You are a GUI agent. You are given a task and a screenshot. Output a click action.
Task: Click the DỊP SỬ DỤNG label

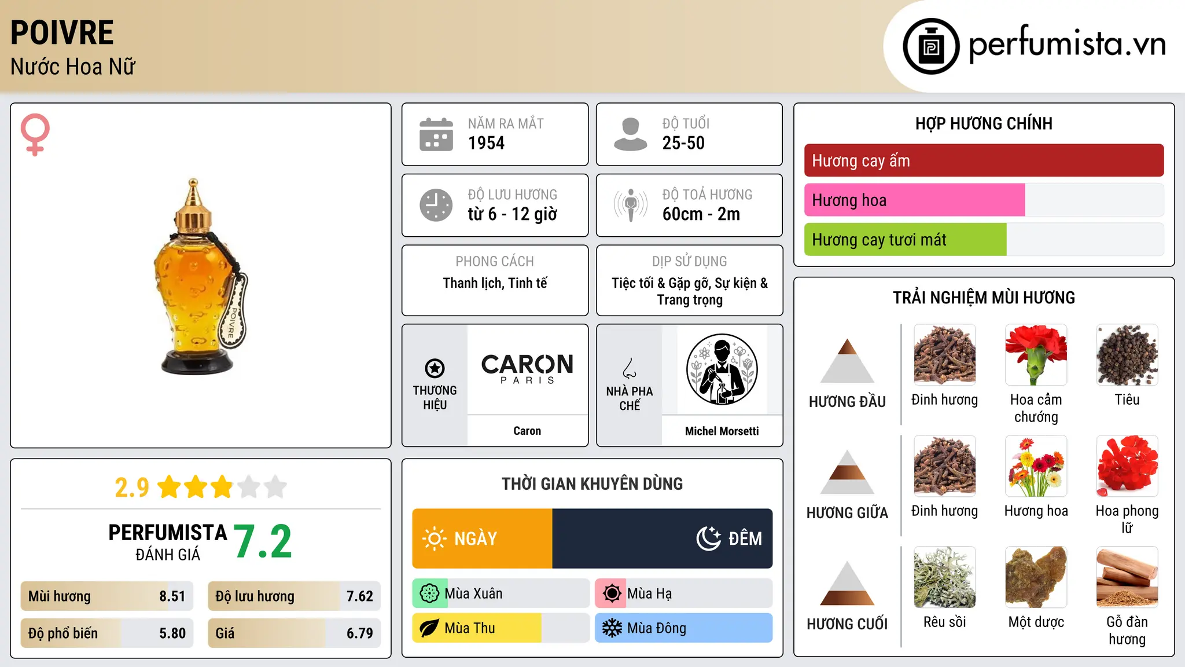(x=689, y=262)
